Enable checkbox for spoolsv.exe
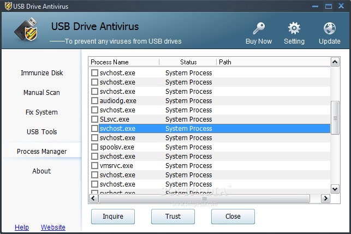 pyautogui.click(x=94, y=147)
